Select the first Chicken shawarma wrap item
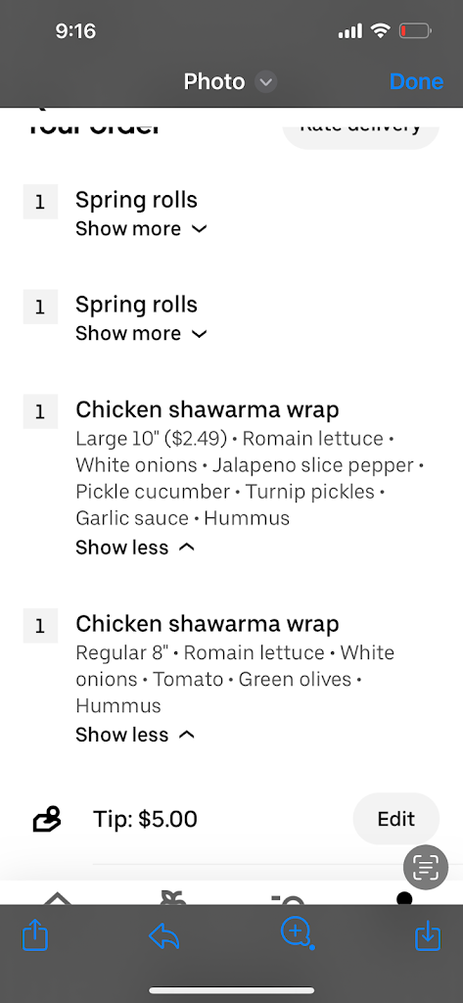Image resolution: width=463 pixels, height=1003 pixels. pyautogui.click(x=208, y=409)
